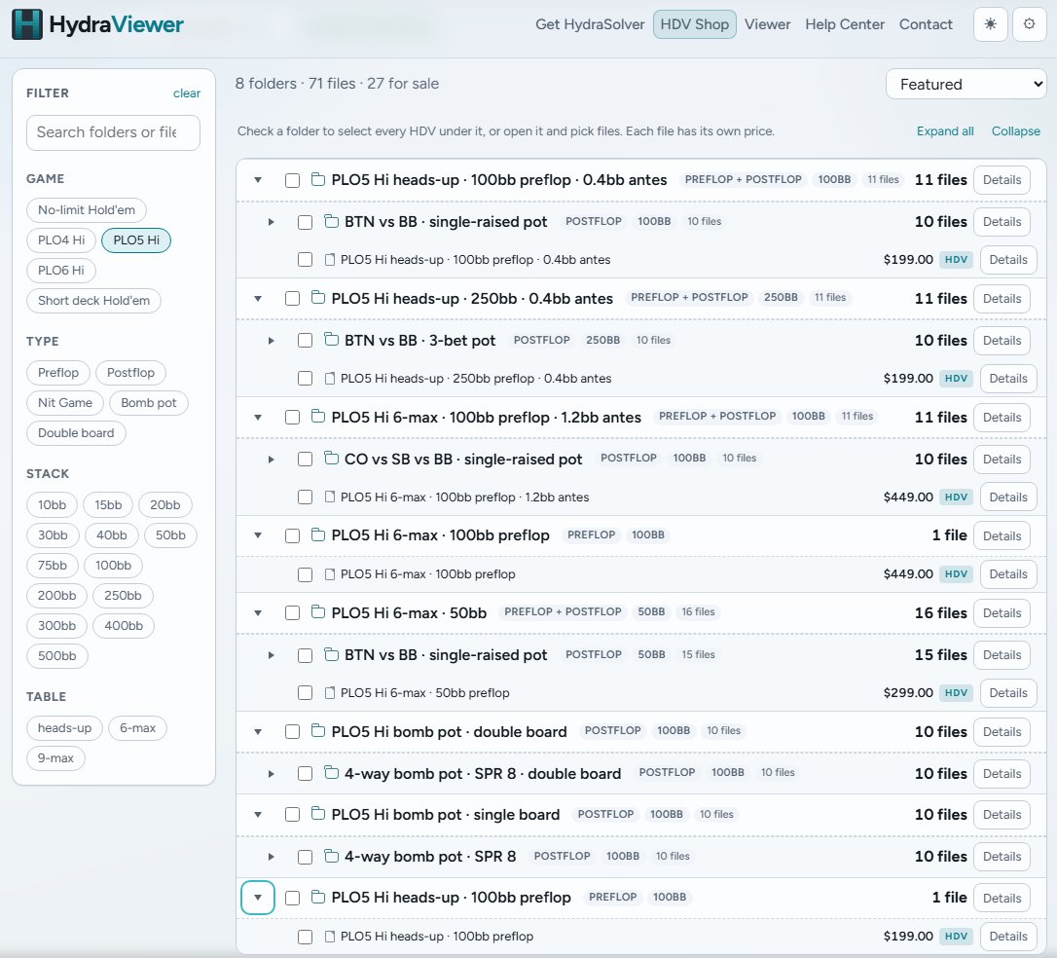Click file icon of PLO5 Hi 6-max 100bb preflop 1.2bb antes
Viewport: 1057px width, 958px height.
(x=330, y=497)
